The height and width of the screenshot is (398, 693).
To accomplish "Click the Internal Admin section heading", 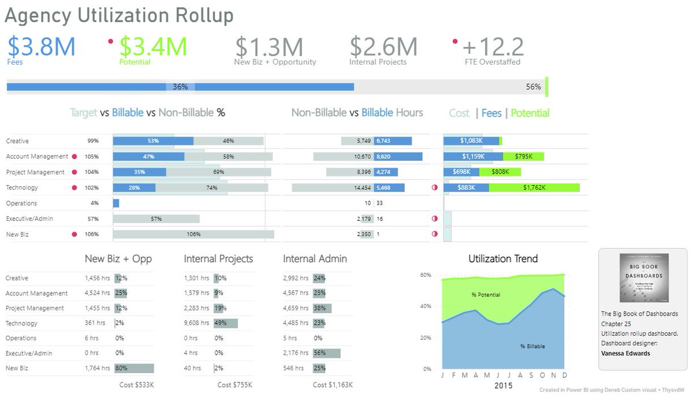I will pyautogui.click(x=315, y=259).
